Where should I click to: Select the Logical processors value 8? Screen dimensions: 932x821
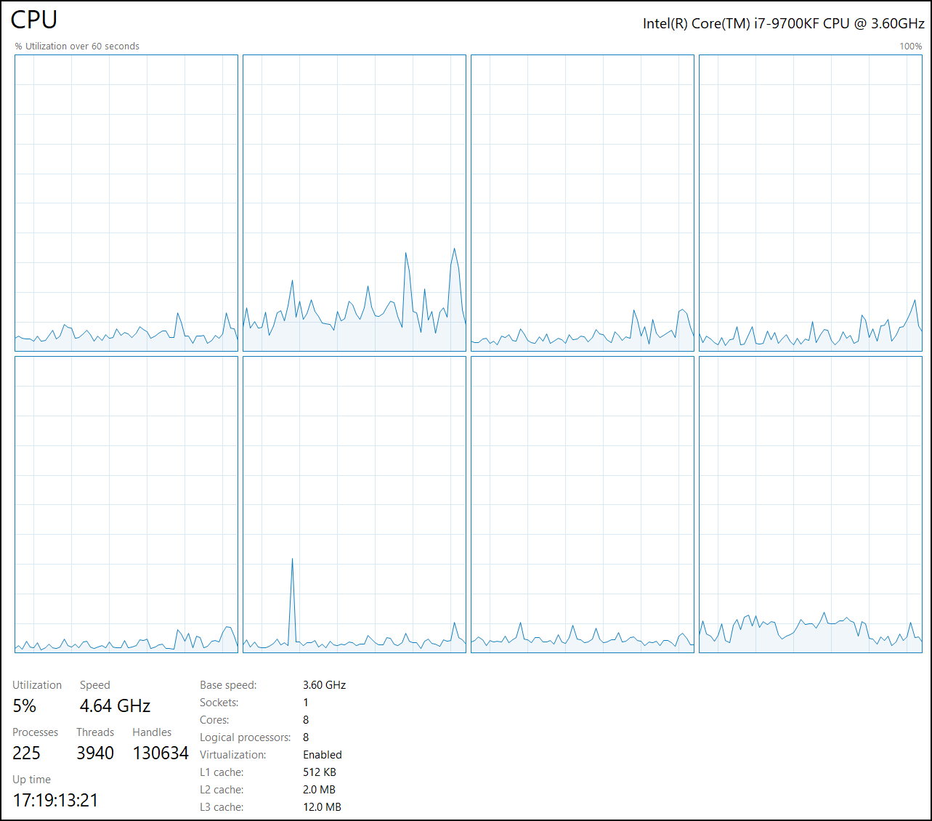click(x=306, y=737)
